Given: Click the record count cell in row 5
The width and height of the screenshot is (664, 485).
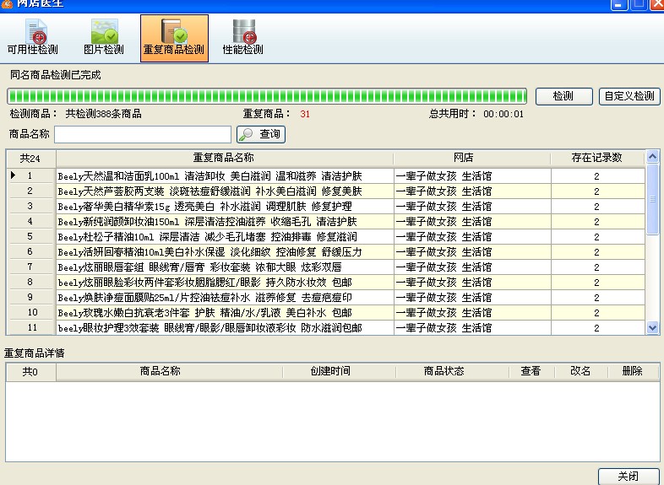Looking at the screenshot, I should pyautogui.click(x=597, y=237).
